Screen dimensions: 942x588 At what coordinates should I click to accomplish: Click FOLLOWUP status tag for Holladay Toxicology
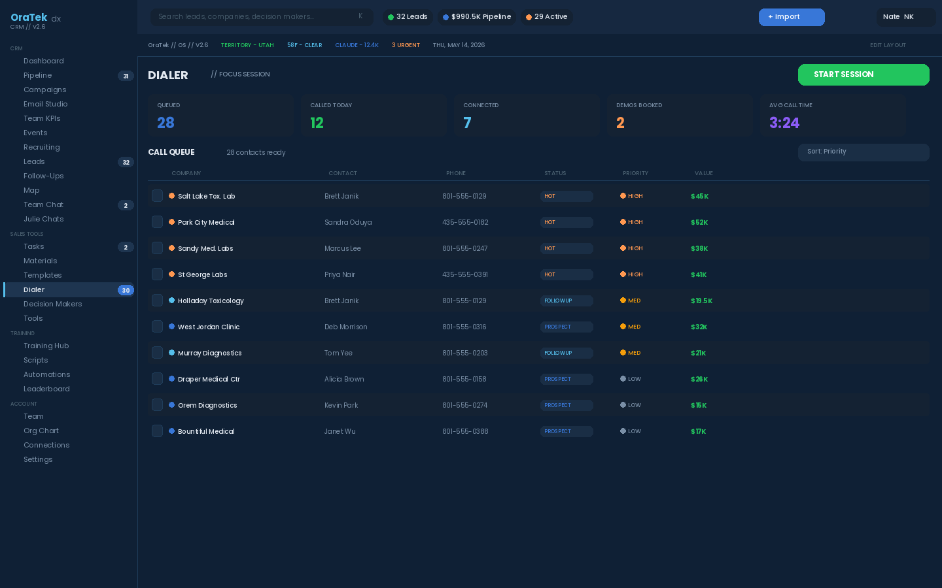[567, 301]
